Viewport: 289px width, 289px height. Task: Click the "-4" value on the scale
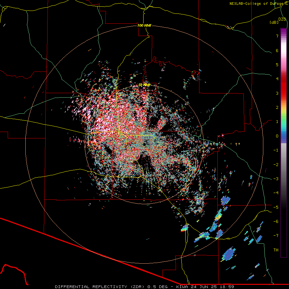[276, 193]
